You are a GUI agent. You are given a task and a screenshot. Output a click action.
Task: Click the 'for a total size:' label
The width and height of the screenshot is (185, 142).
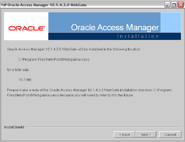coord(18,70)
